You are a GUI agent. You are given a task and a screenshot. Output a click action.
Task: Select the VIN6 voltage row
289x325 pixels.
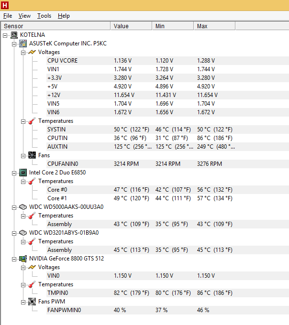click(167, 112)
